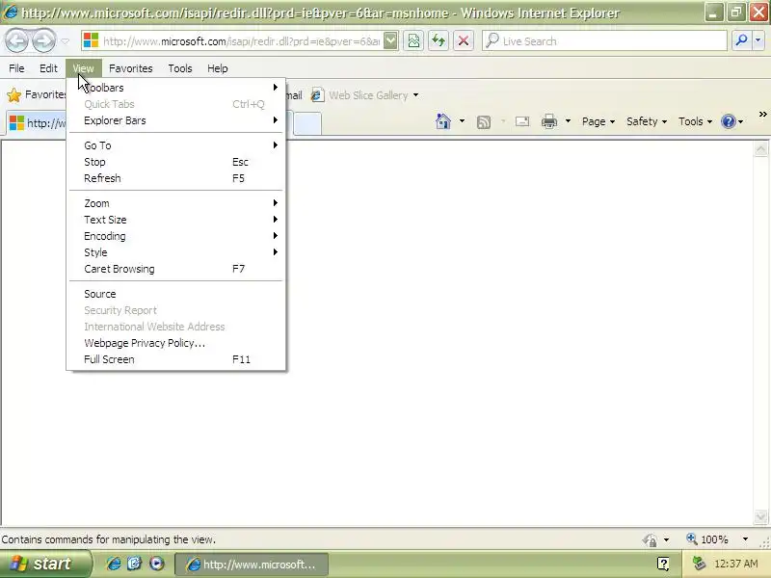Open the Favorites menu in menu bar
The image size is (771, 578).
coord(131,68)
